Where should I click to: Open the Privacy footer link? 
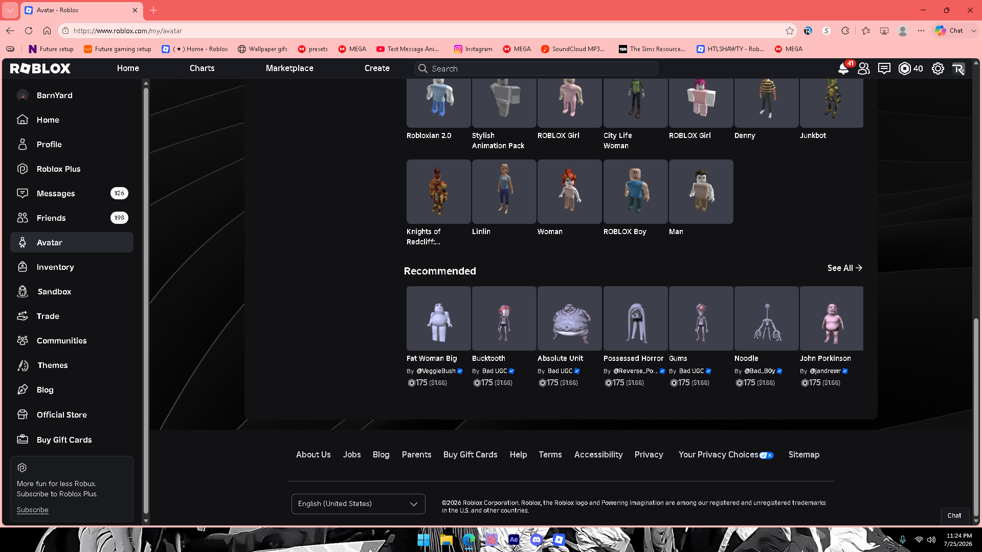pos(649,455)
